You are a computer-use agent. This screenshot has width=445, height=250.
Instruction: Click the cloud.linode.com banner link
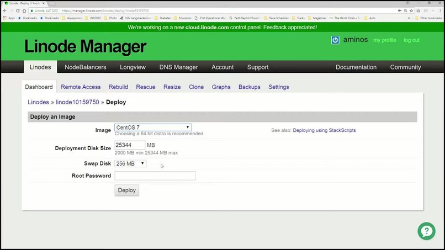click(207, 27)
